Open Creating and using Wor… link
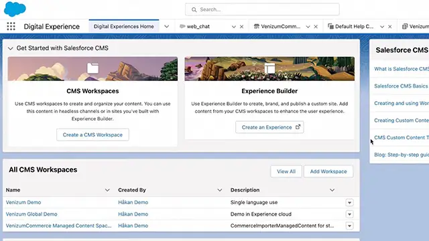Viewport: 429px width, 241px height. 402,103
